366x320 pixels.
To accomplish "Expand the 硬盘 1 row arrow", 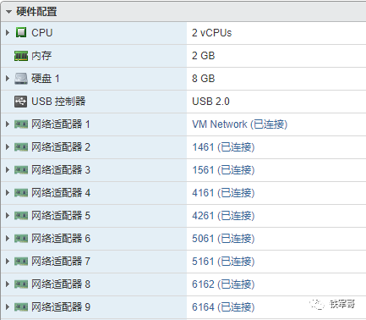I will coord(8,79).
